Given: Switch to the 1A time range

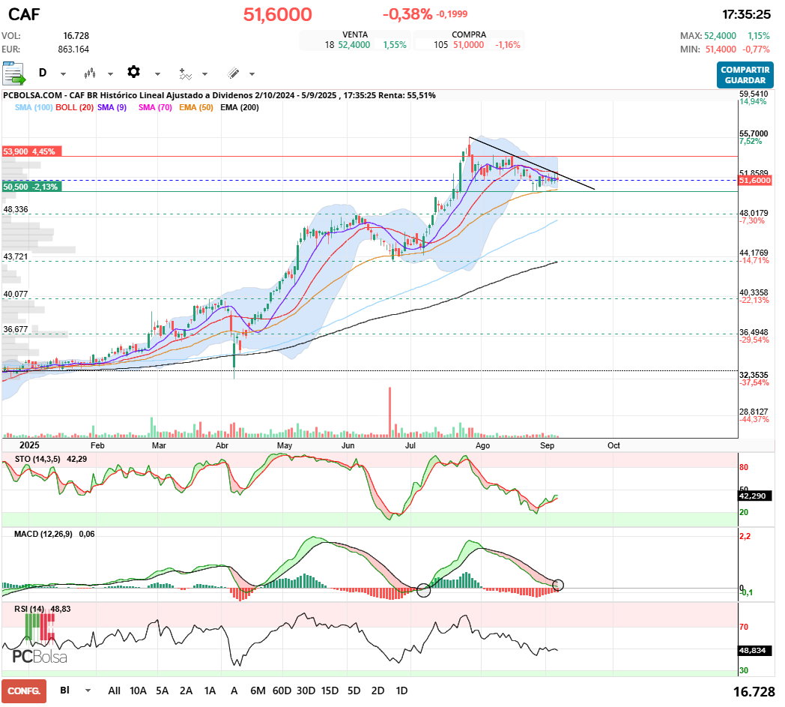Looking at the screenshot, I should 210,691.
